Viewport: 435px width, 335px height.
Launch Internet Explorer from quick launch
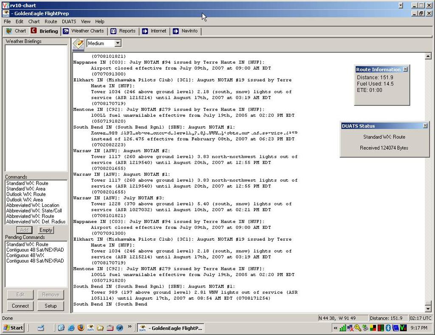tap(71, 328)
